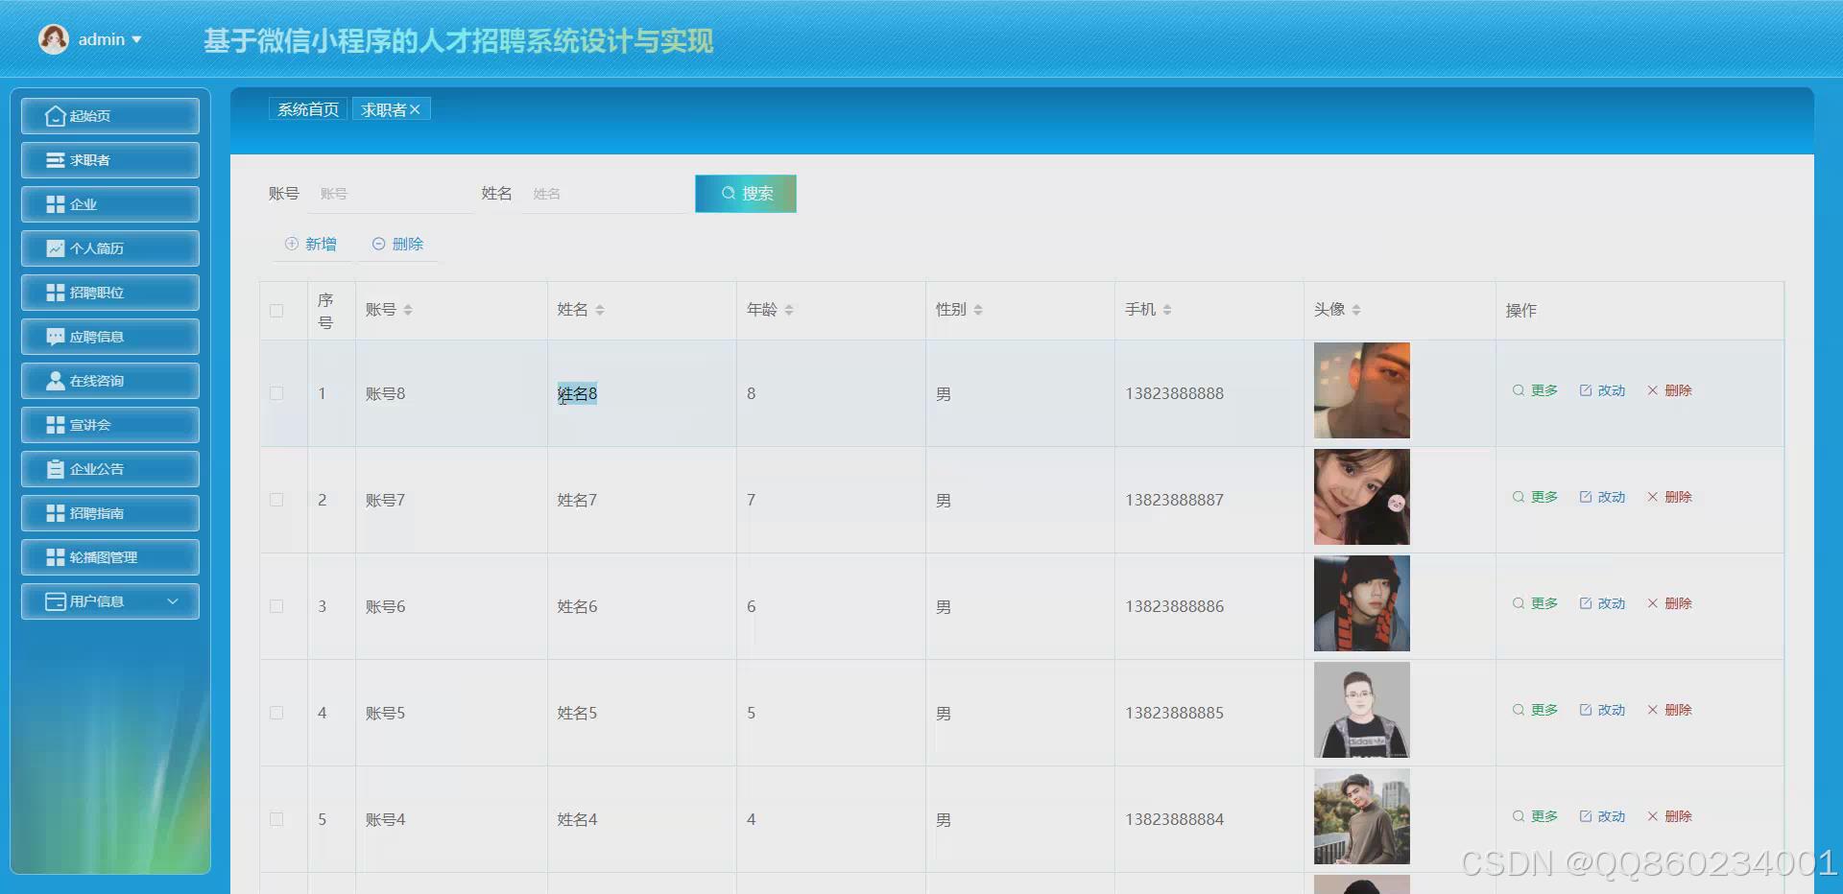Click 改动 edit for row 账号6
This screenshot has width=1843, height=894.
pyautogui.click(x=1602, y=603)
